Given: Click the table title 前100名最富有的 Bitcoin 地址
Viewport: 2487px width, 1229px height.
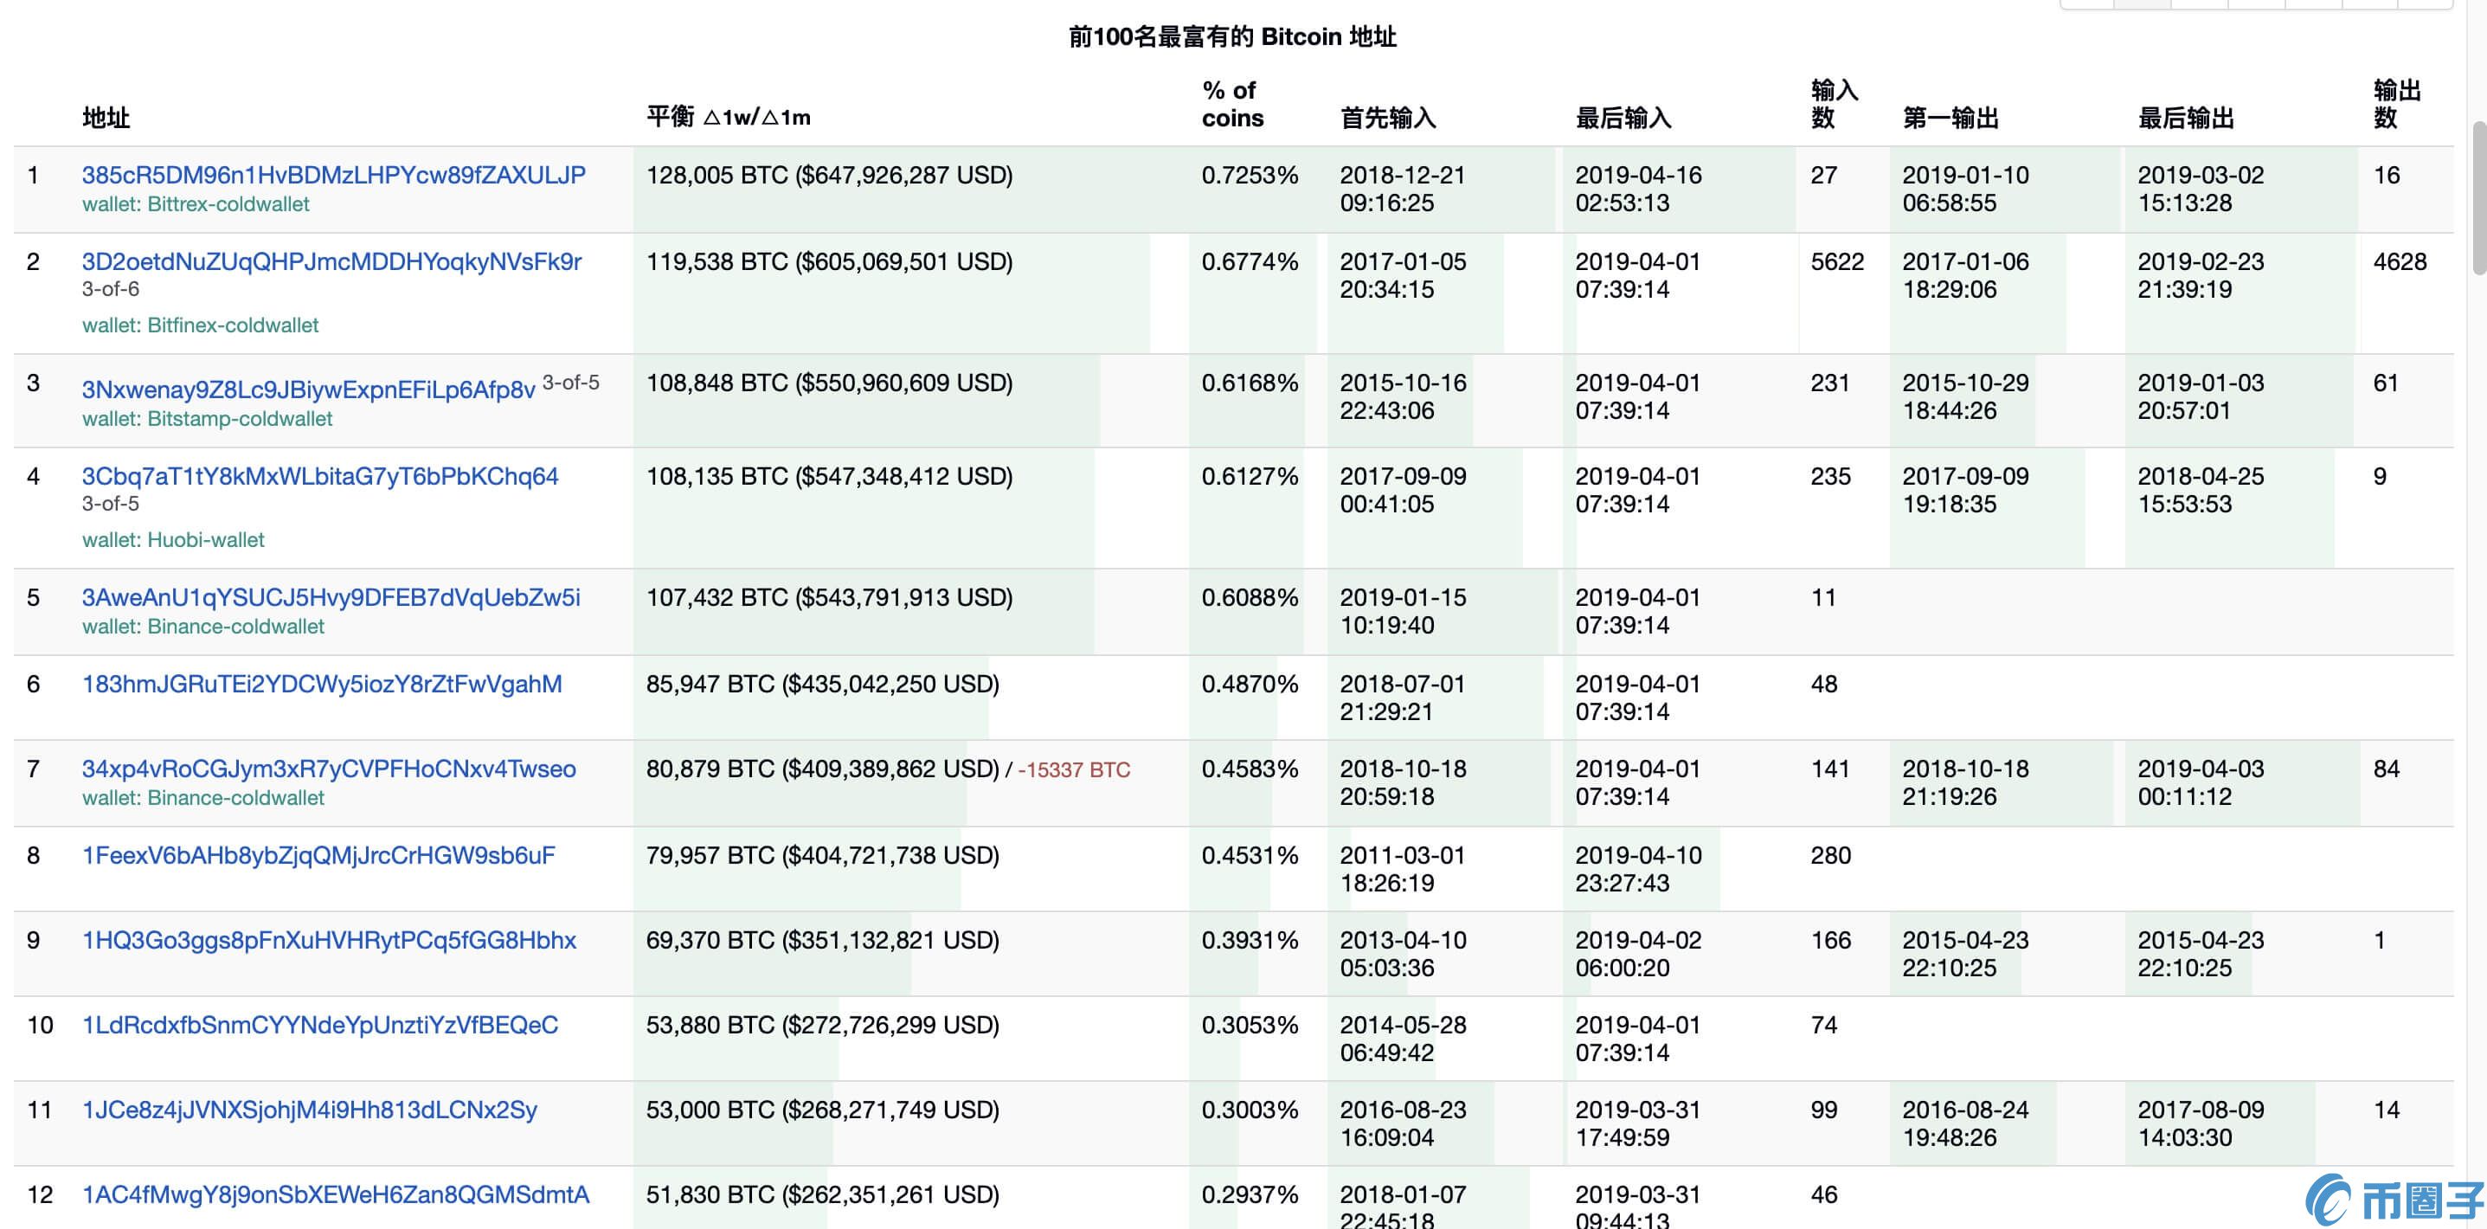Looking at the screenshot, I should 1232,36.
